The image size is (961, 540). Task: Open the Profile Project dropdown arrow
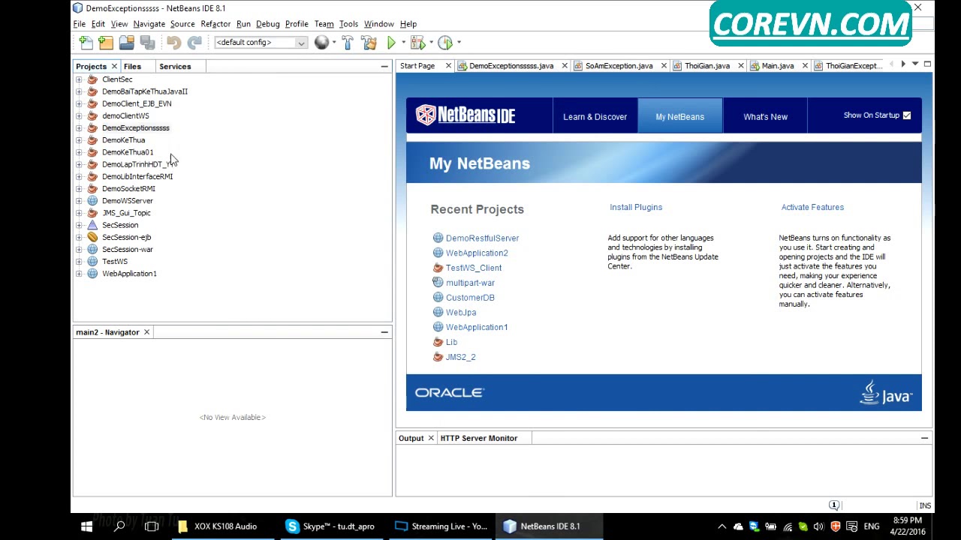pyautogui.click(x=459, y=43)
